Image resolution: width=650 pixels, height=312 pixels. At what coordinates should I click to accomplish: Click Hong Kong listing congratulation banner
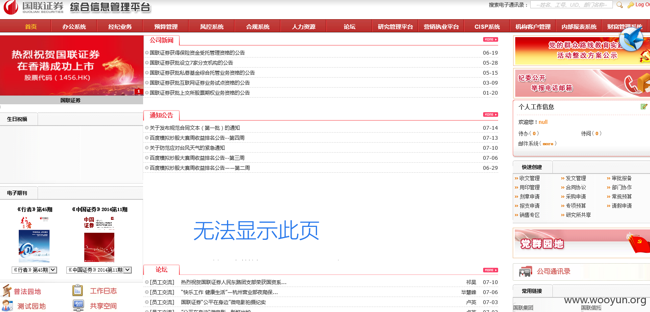(71, 66)
